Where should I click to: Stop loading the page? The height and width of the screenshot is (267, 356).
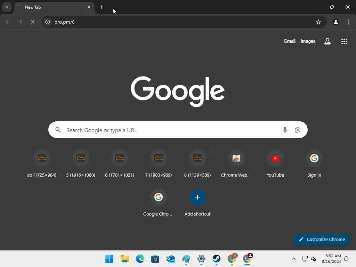[32, 22]
